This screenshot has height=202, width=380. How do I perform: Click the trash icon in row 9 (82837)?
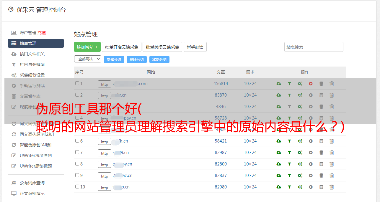click(x=332, y=175)
